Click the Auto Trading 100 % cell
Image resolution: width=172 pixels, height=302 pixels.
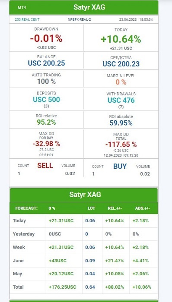(47, 79)
